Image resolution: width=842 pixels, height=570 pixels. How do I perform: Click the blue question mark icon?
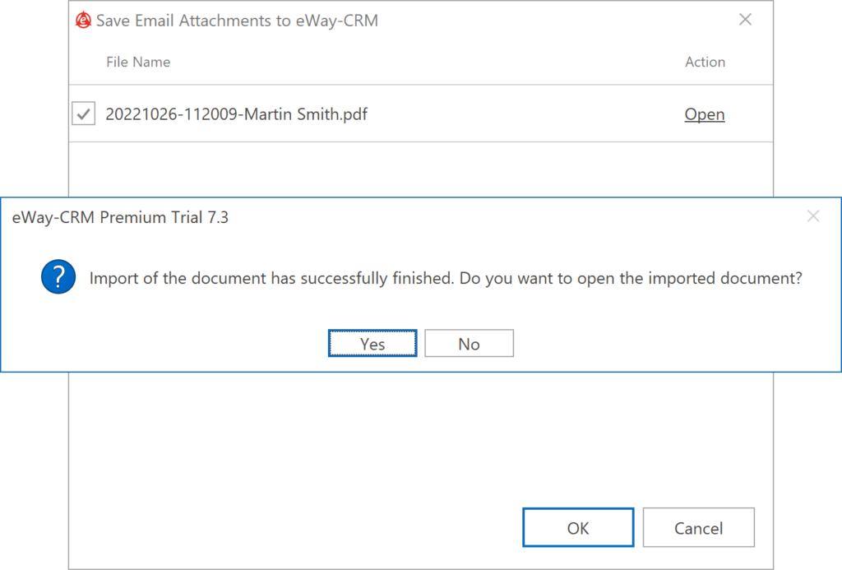click(x=58, y=279)
